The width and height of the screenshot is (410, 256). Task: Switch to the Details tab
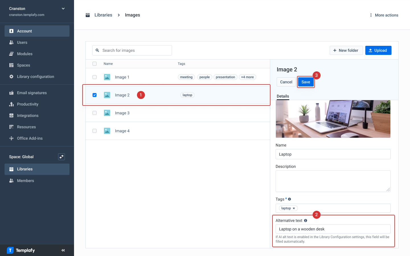[x=283, y=96]
